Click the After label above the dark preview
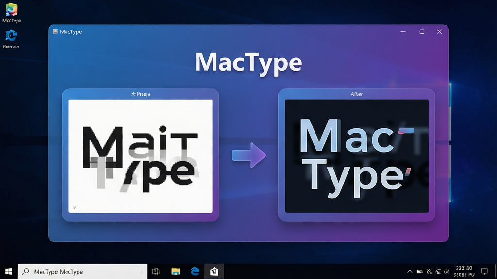Image resolution: width=497 pixels, height=279 pixels. pyautogui.click(x=357, y=94)
